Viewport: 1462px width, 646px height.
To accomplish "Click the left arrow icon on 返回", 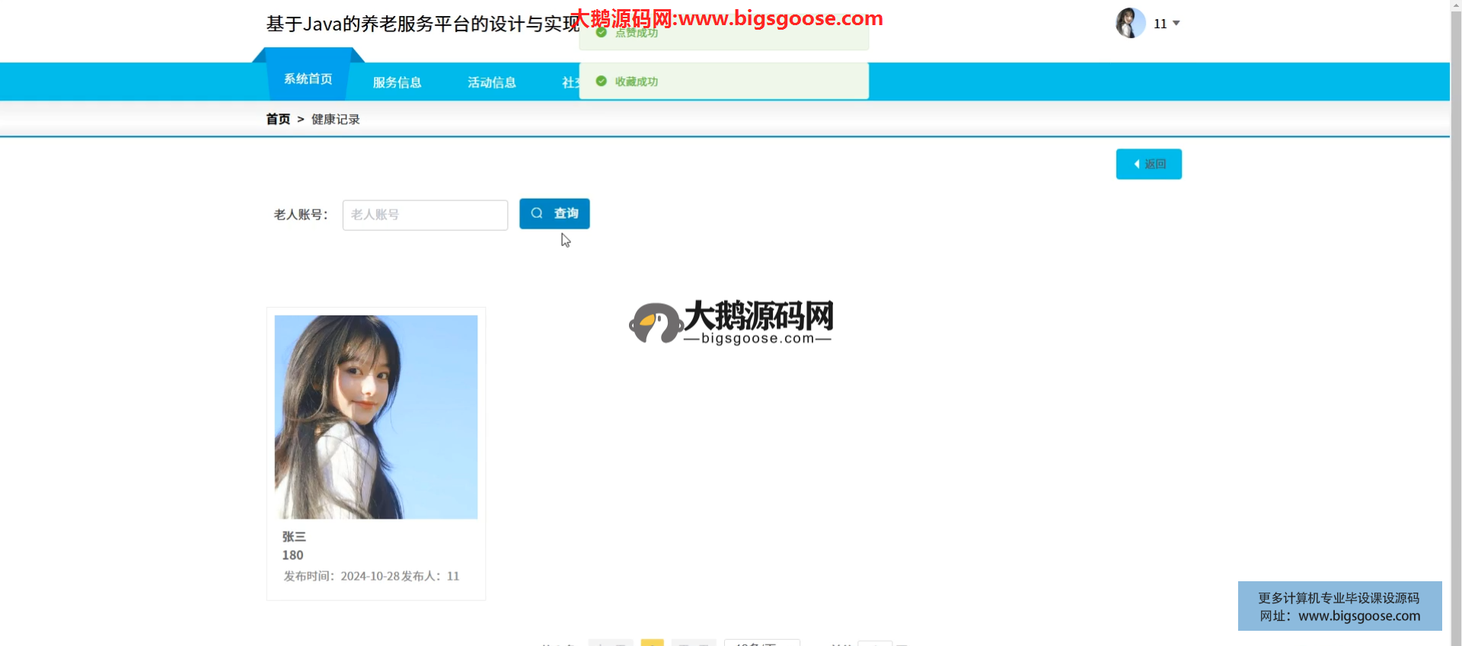I will coord(1136,165).
